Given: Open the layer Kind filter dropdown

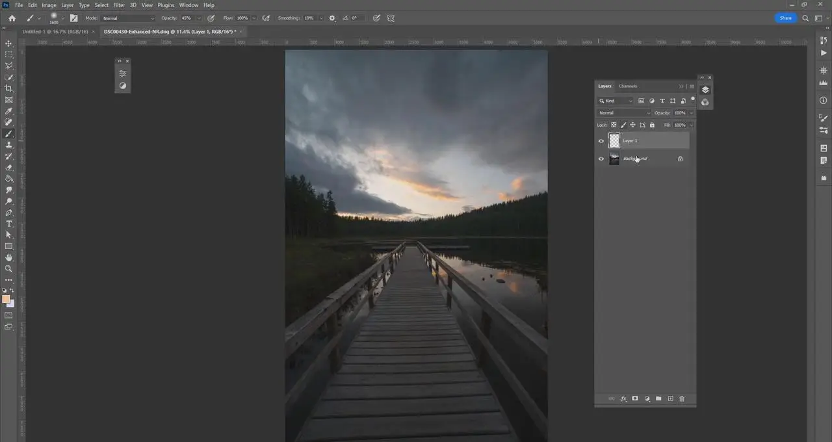Looking at the screenshot, I should pyautogui.click(x=616, y=101).
